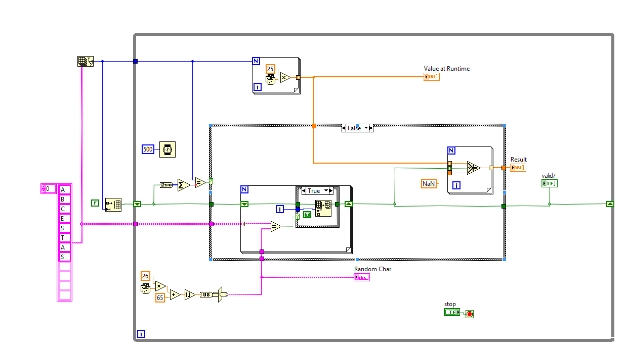Click the 500 numeric constant
This screenshot has height=351, width=628.
148,149
